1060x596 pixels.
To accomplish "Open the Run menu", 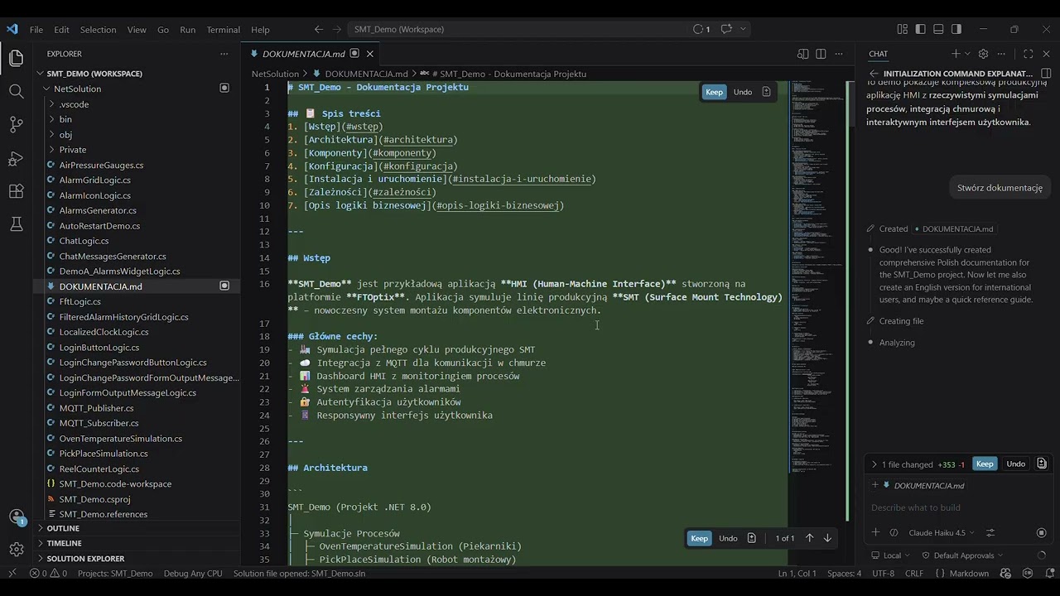I will click(188, 30).
